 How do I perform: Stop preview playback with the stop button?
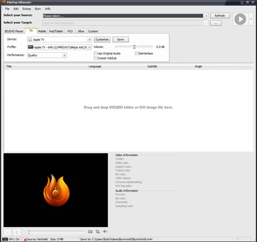click(x=17, y=232)
